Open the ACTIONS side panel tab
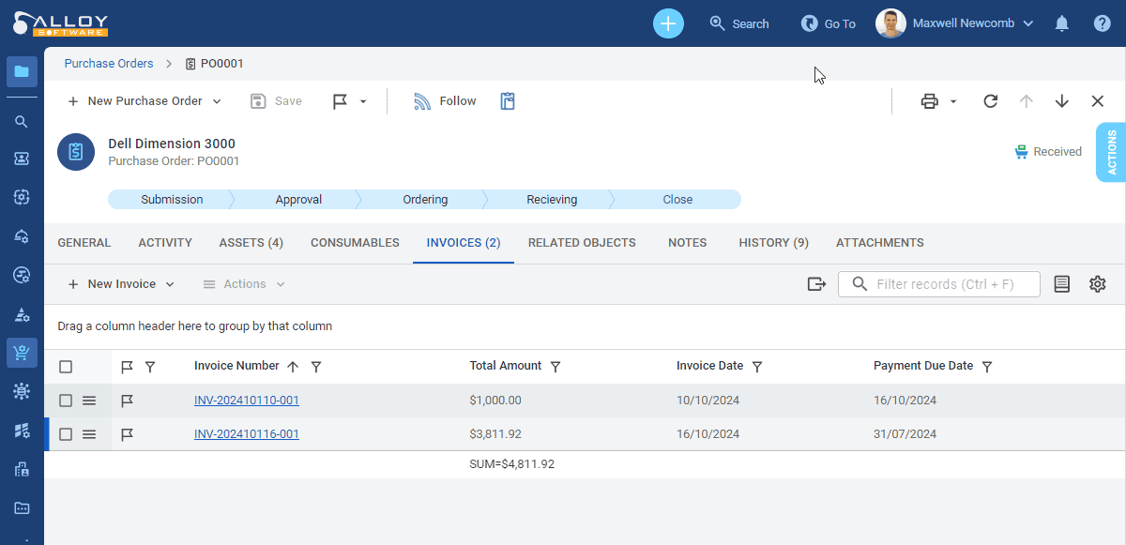 tap(1111, 152)
